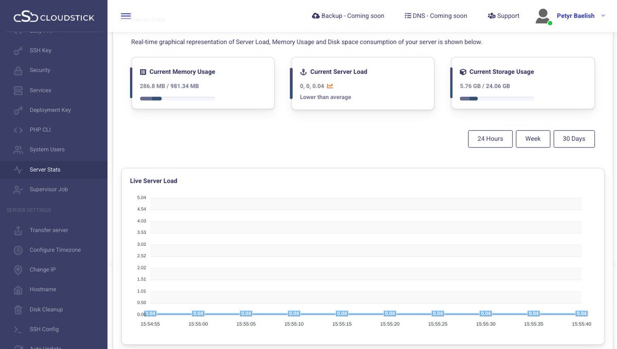Image resolution: width=617 pixels, height=349 pixels.
Task: Open PHP CLI settings
Action: coord(40,130)
